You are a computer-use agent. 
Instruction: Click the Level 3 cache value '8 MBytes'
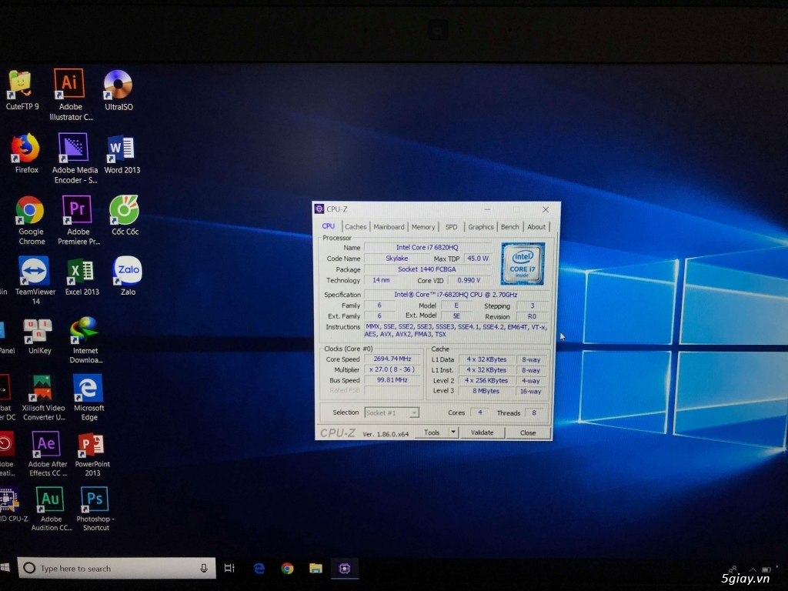pos(486,391)
